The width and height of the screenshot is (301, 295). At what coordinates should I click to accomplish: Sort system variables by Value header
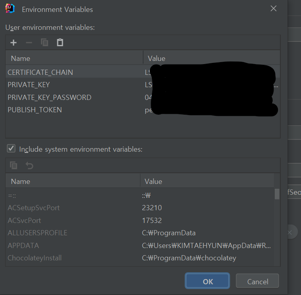tap(207, 181)
